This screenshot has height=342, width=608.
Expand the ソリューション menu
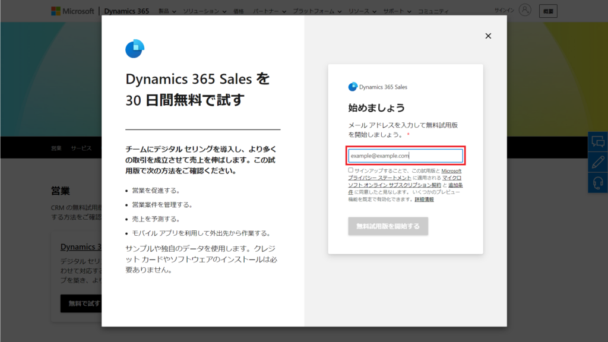point(205,11)
